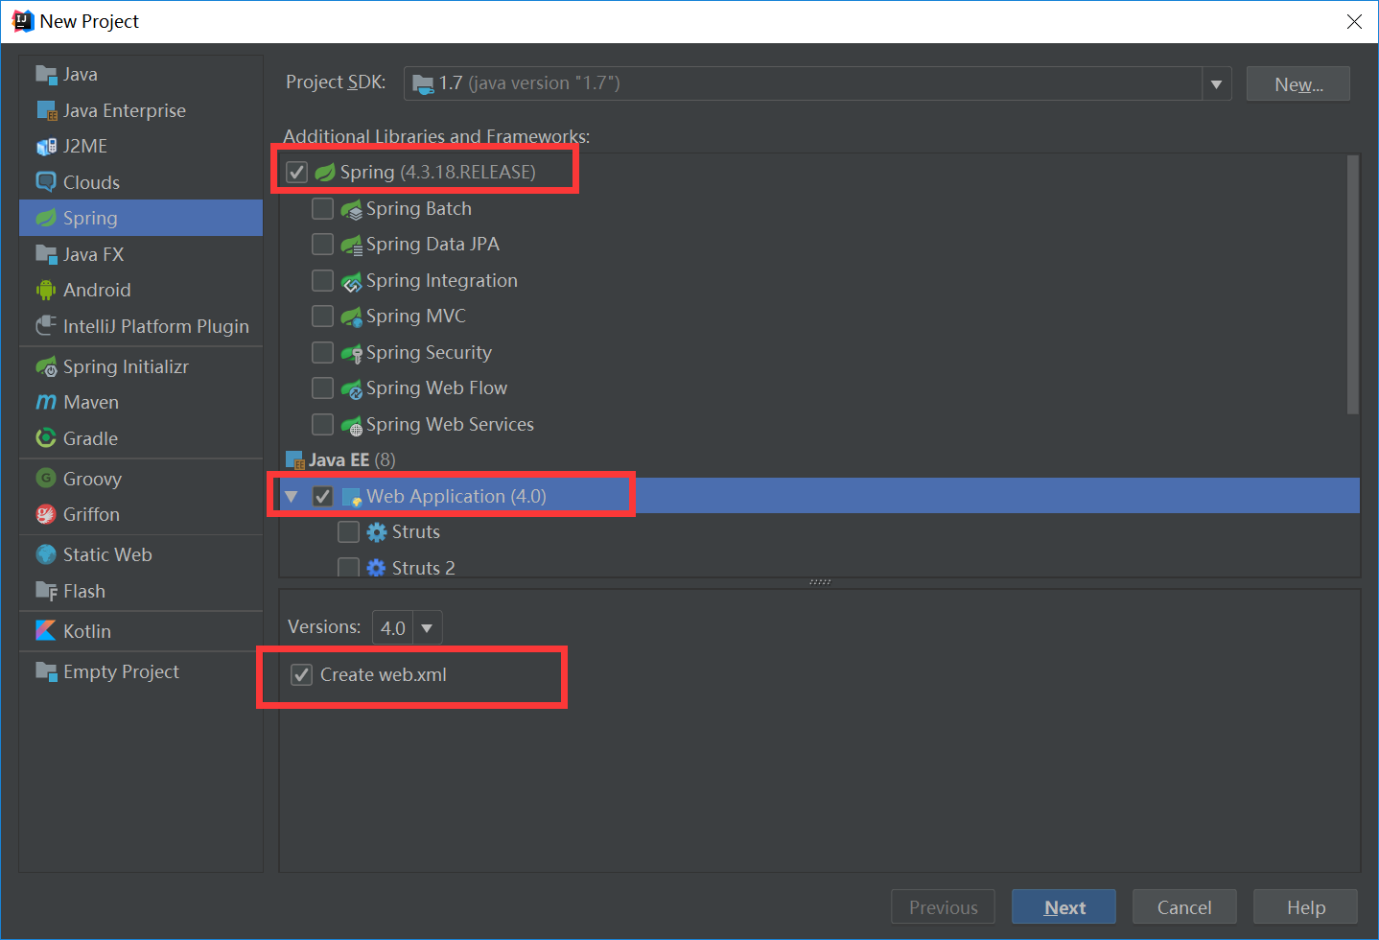
Task: Click the Maven m icon
Action: 46,403
